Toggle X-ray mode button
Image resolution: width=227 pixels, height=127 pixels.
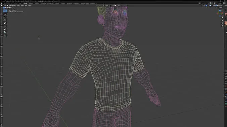click(x=214, y=5)
